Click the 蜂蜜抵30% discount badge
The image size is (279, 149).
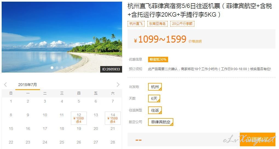158,59
